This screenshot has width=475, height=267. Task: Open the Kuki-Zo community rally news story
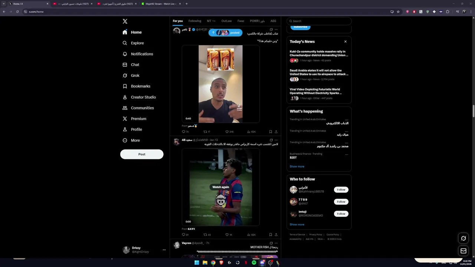point(319,56)
